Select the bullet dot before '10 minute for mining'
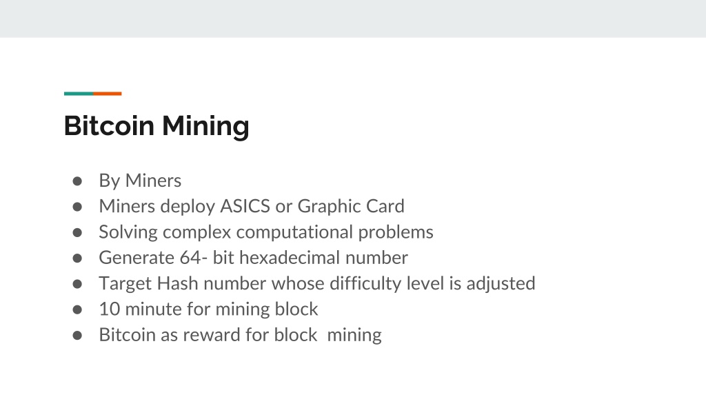The height and width of the screenshot is (397, 706). click(x=77, y=309)
